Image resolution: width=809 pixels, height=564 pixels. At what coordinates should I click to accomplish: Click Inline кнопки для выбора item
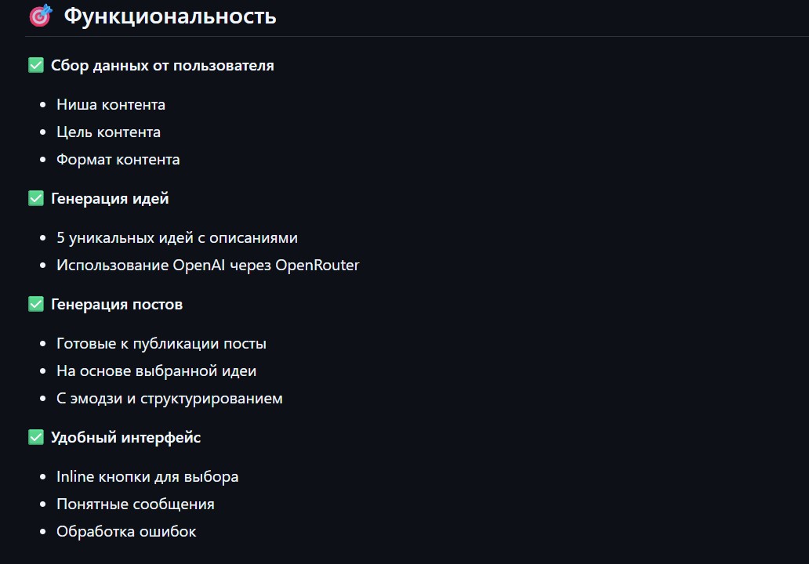pos(147,477)
